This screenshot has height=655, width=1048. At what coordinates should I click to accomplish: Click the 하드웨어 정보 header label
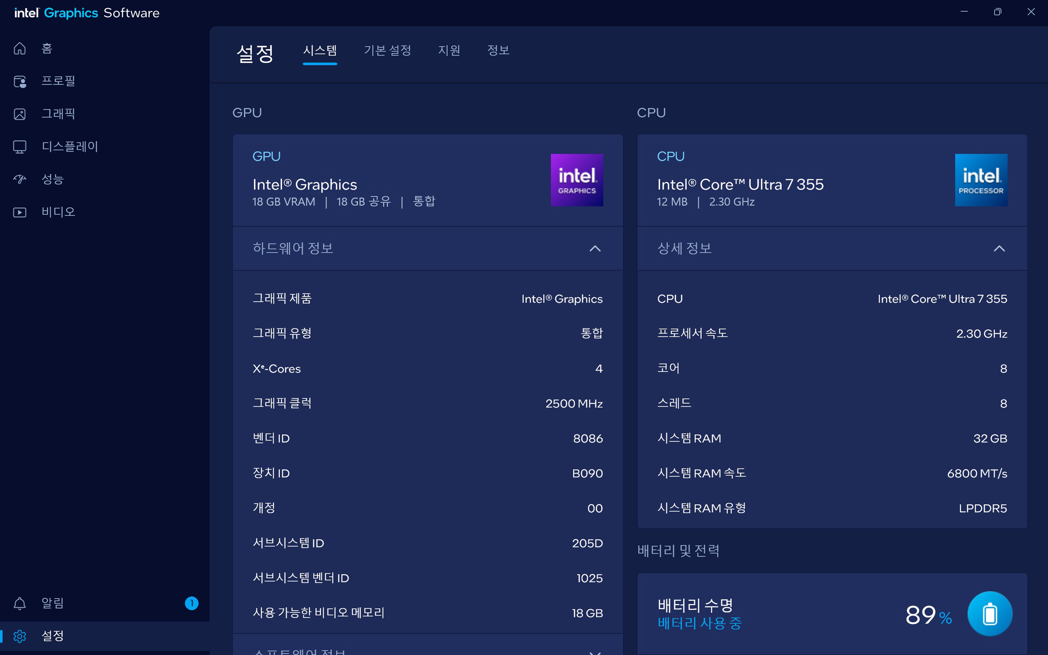(x=293, y=248)
